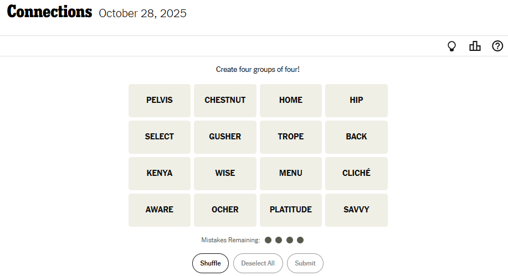
Task: Select the CHESTNUT word tile
Action: 225,100
